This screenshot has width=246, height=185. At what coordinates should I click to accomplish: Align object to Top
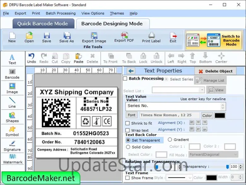(x=193, y=58)
